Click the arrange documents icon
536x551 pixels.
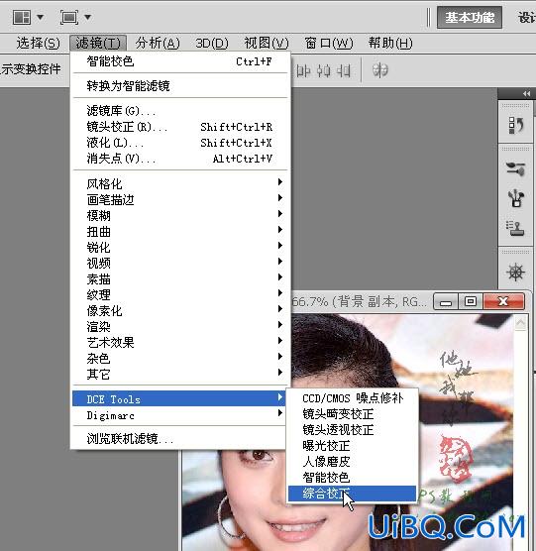tap(22, 17)
